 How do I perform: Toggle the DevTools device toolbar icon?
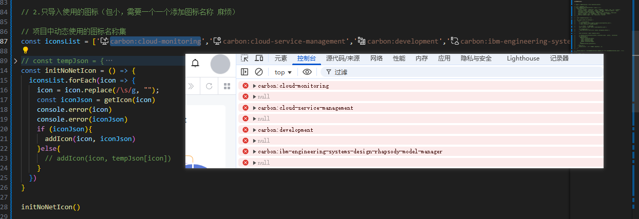259,58
